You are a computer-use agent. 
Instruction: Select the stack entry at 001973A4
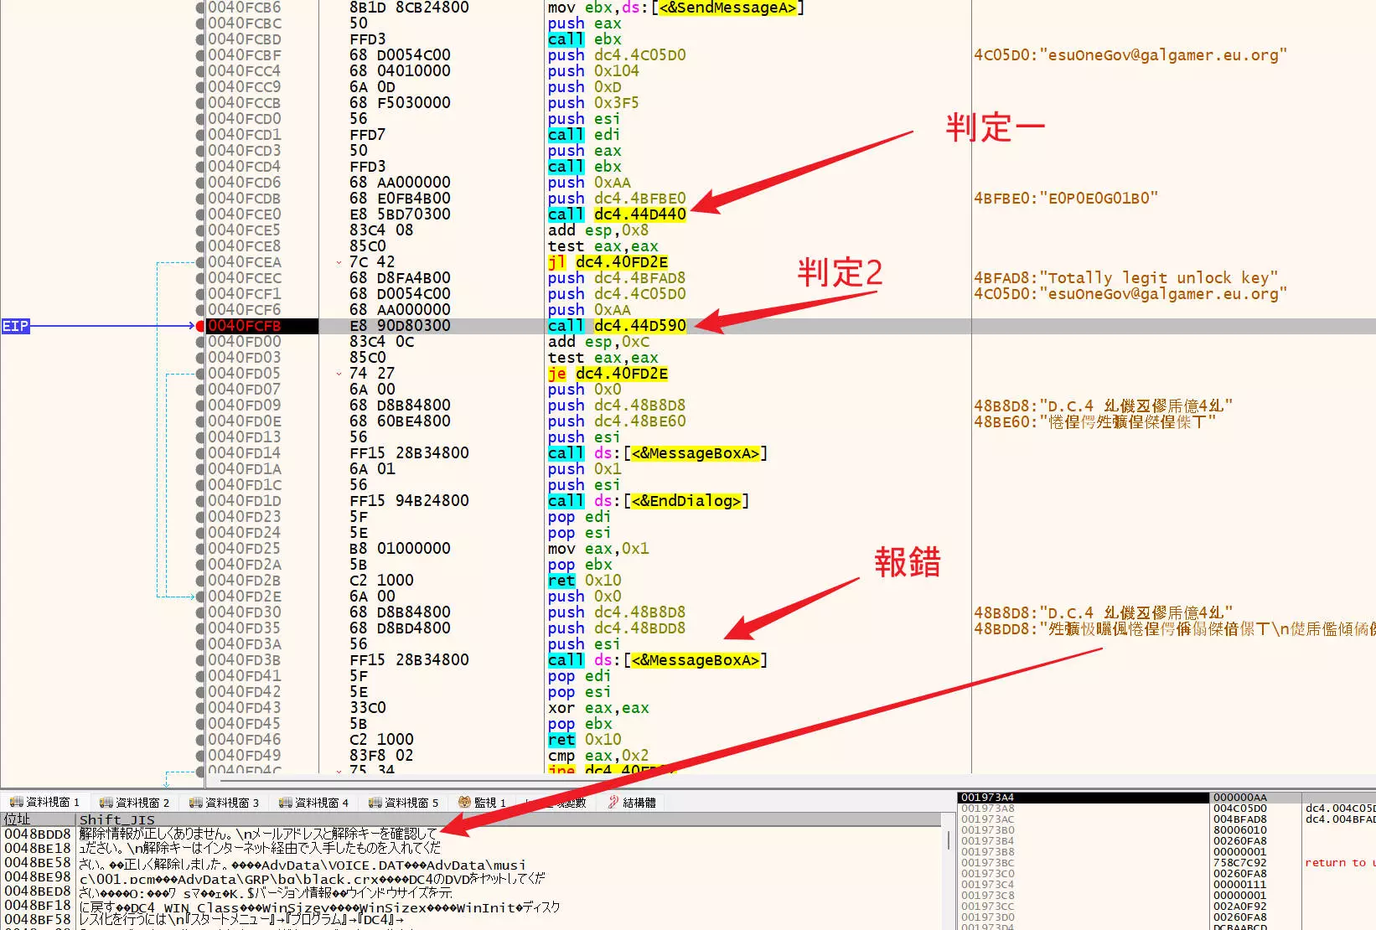(x=987, y=798)
